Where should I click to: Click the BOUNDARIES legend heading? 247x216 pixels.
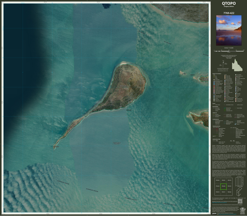215,107
